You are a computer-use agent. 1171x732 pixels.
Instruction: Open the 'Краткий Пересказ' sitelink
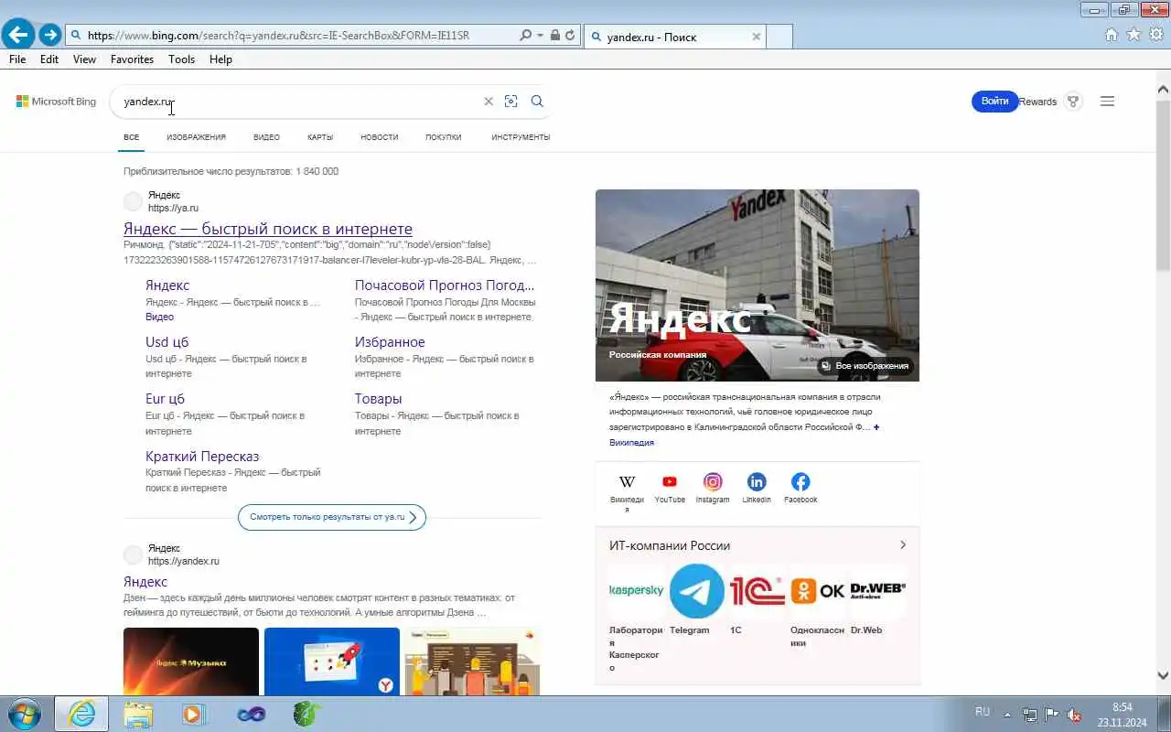202,457
